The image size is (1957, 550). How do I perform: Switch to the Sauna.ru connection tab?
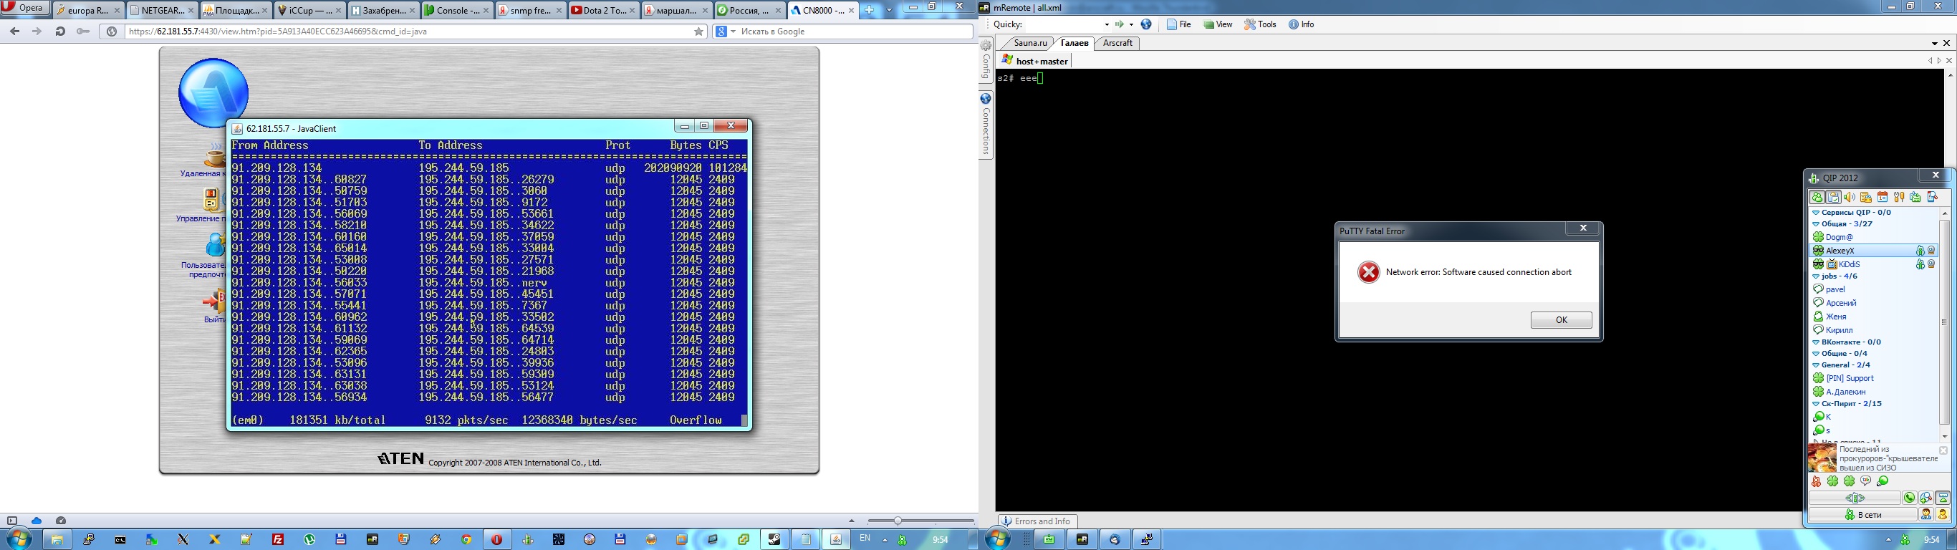[1030, 43]
